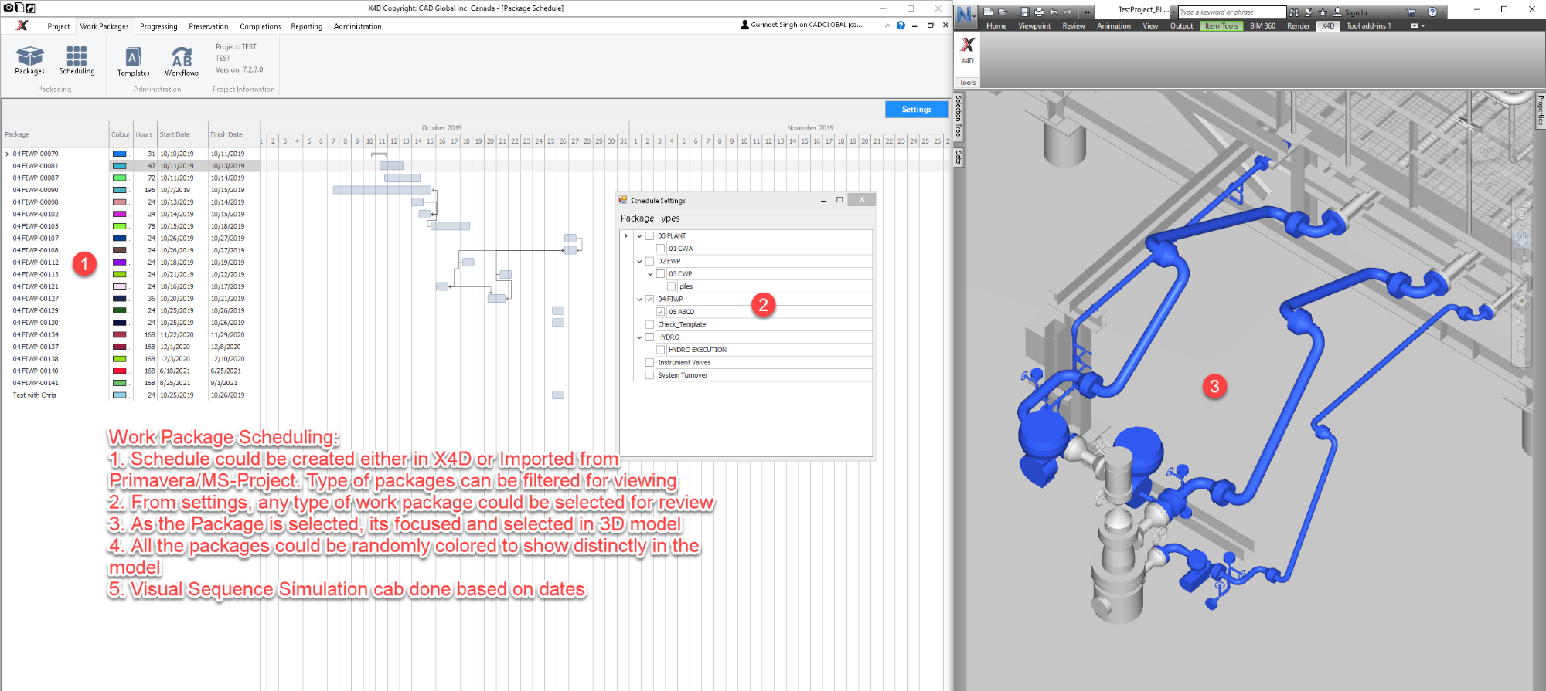The height and width of the screenshot is (691, 1546).
Task: Click the Item Tools contextual tab
Action: pos(1221,25)
